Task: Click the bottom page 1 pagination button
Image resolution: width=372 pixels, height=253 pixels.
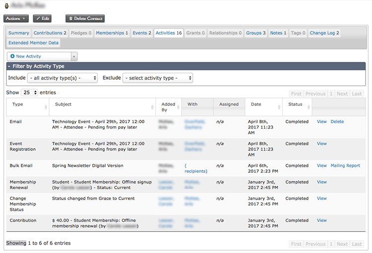Action: 331,244
